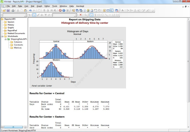Open the second toolbar combo box dropdown
The width and height of the screenshot is (190, 132).
tap(75, 15)
